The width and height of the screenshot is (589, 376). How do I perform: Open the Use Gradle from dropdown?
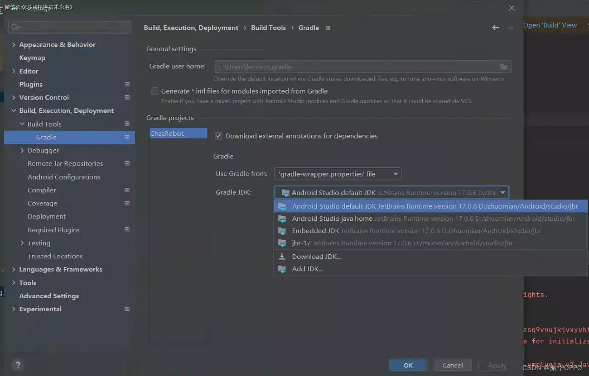click(338, 174)
